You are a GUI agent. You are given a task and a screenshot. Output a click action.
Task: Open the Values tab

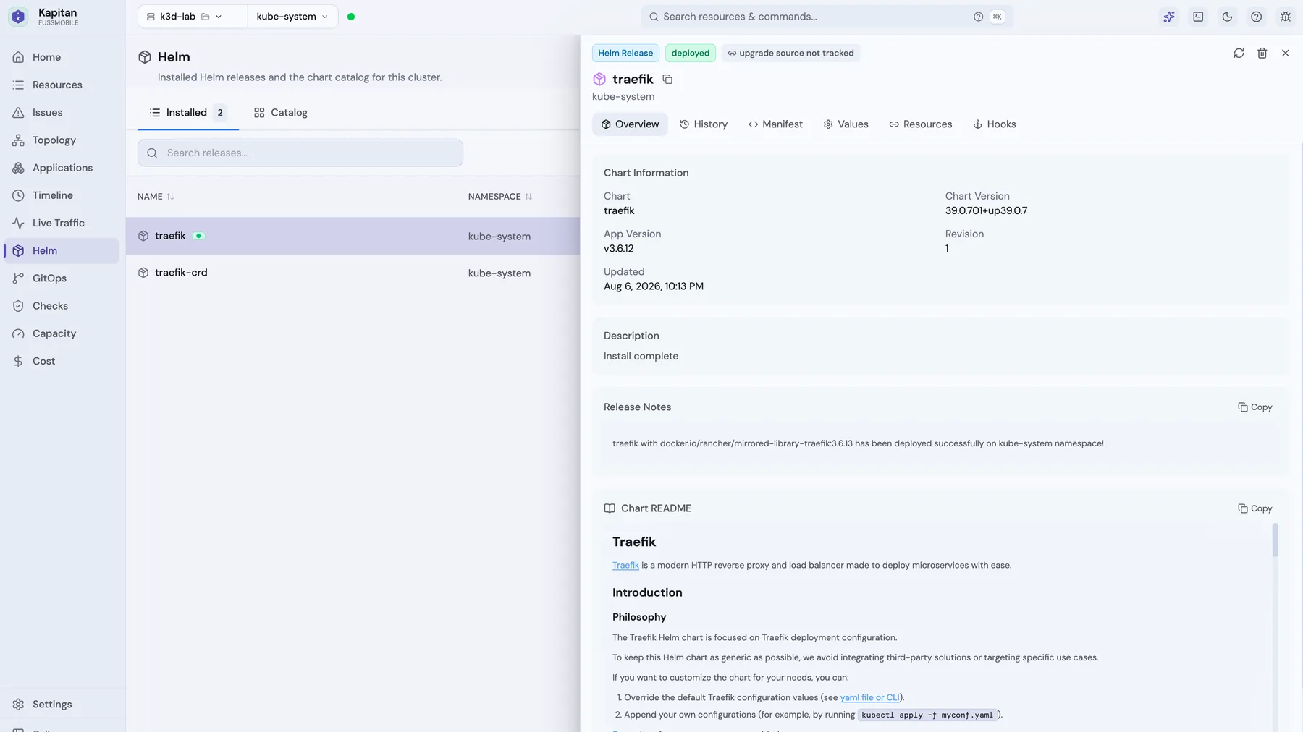coord(846,124)
